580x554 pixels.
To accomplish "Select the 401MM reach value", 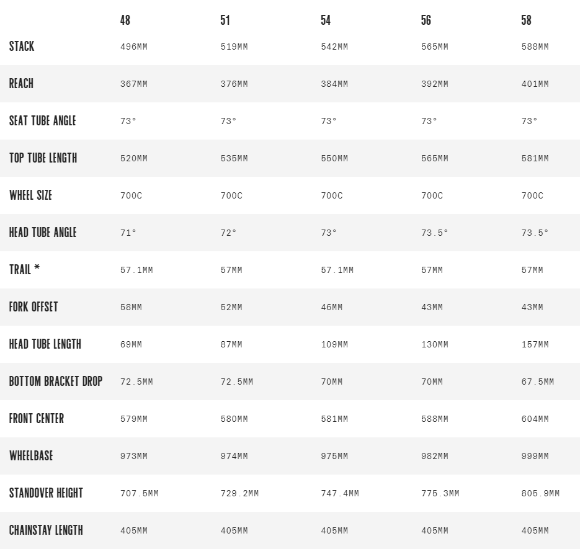I will 535,84.
